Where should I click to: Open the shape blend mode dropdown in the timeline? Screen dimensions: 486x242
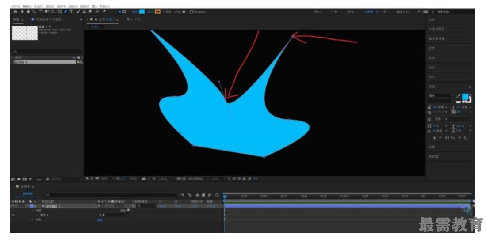[x=113, y=215]
